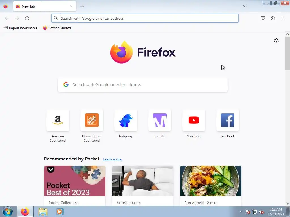Click the 'Recommended by Pocket' heading
Screen dimensions: 290x217
(x=72, y=159)
